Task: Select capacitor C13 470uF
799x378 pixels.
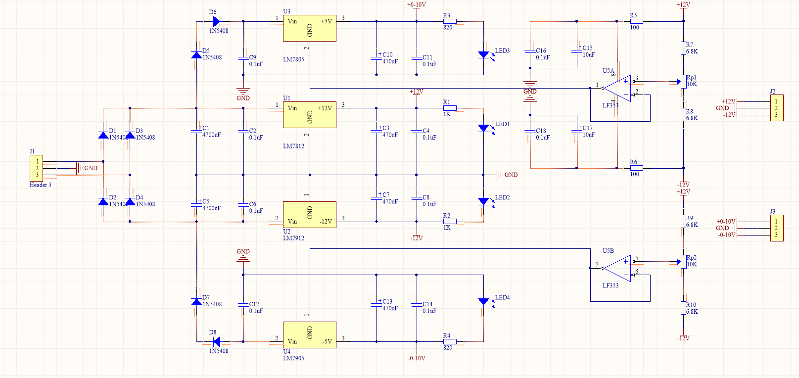Action: click(x=376, y=304)
